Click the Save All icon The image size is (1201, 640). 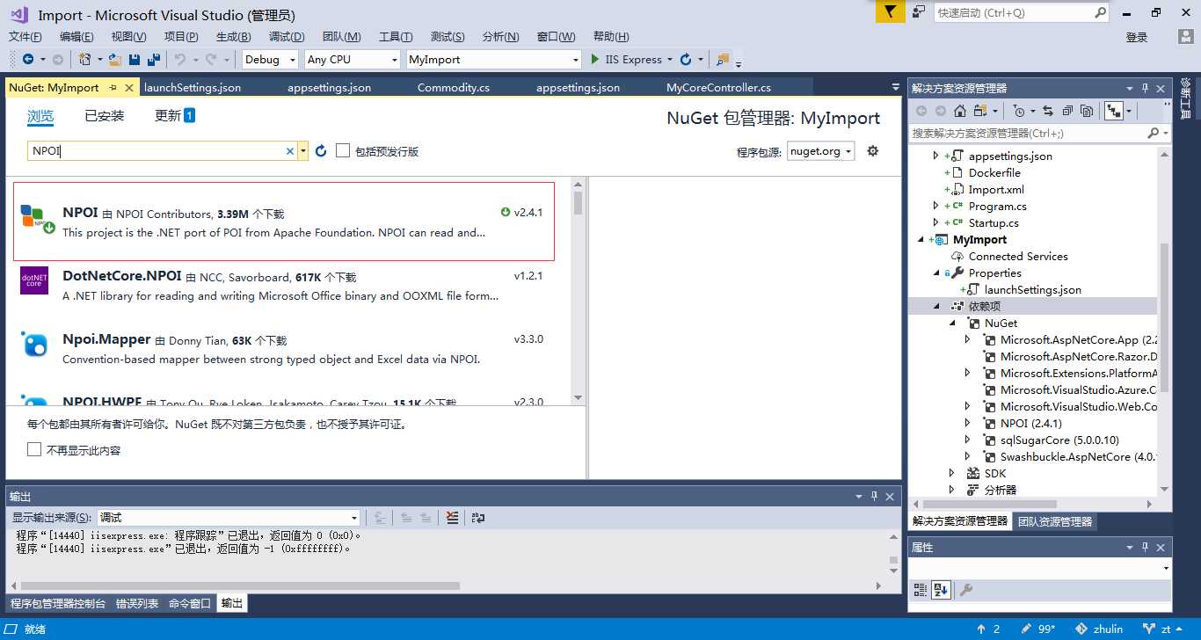(154, 59)
